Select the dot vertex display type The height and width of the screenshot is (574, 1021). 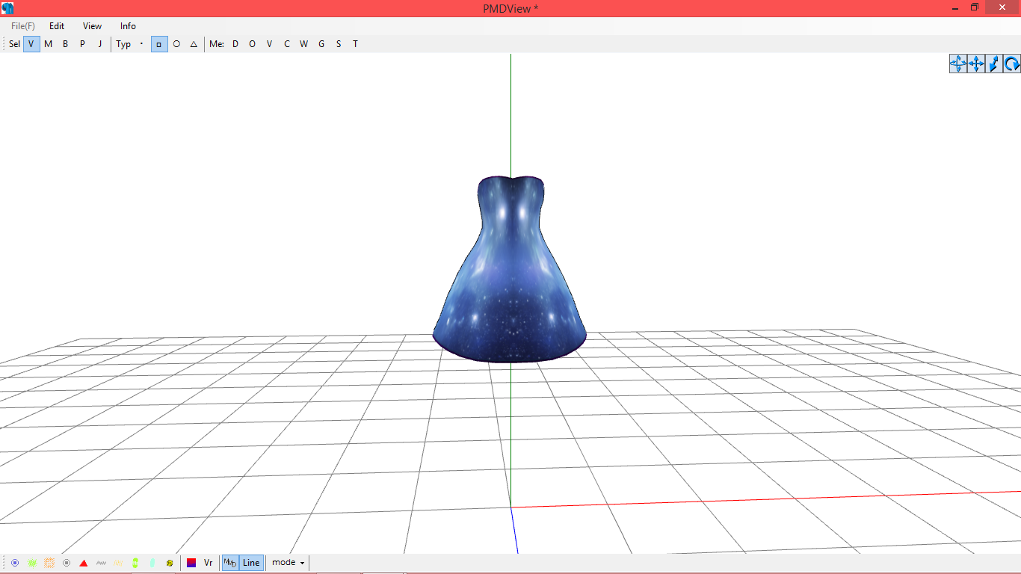coord(141,44)
